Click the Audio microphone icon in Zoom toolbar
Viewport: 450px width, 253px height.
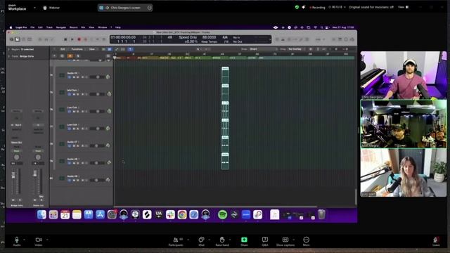[17, 240]
